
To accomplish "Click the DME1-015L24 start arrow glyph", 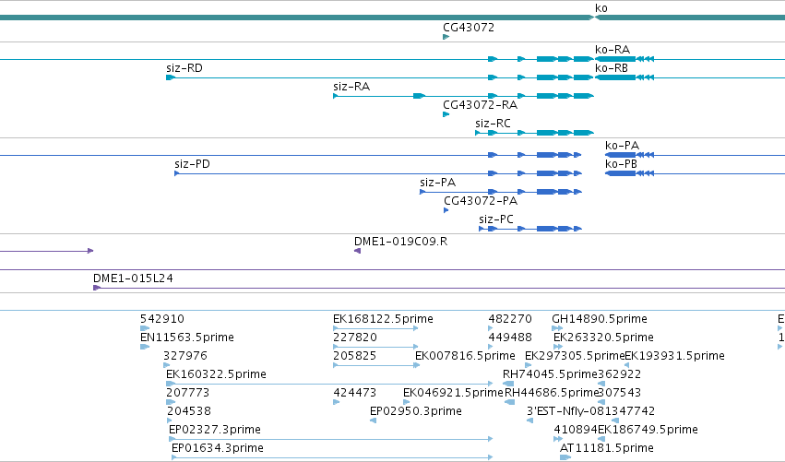I will (97, 288).
